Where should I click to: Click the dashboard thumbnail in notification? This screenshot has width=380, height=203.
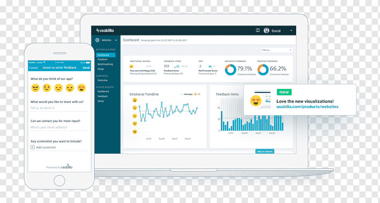tap(262, 100)
